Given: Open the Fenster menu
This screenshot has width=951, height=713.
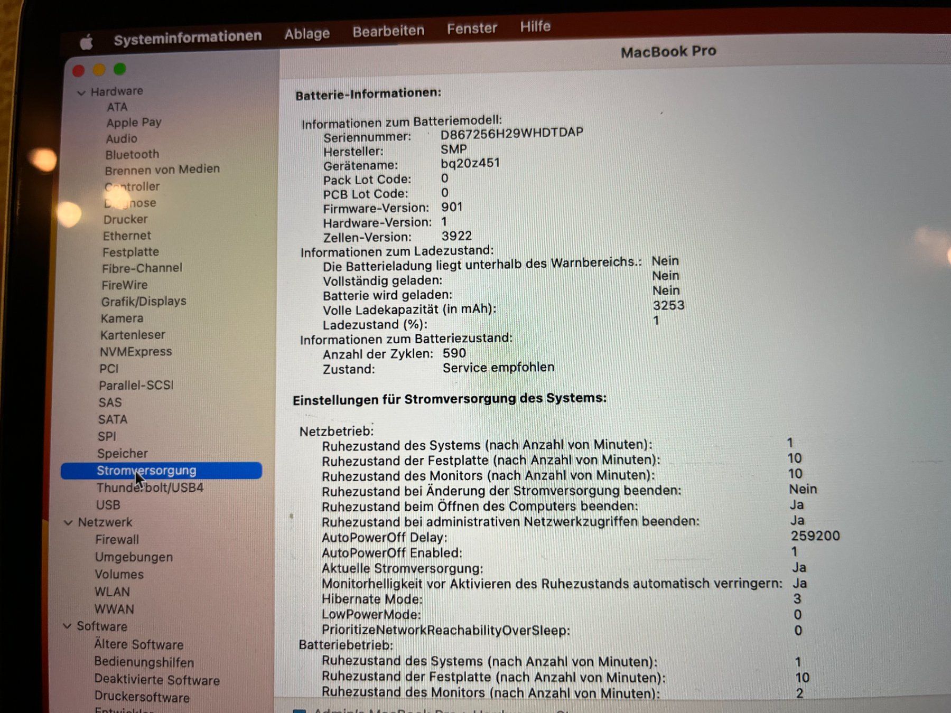Looking at the screenshot, I should 472,28.
